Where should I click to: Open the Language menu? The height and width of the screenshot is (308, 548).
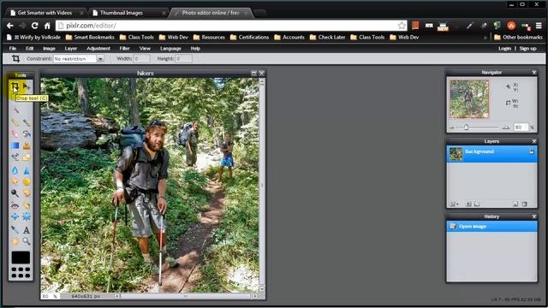point(170,49)
